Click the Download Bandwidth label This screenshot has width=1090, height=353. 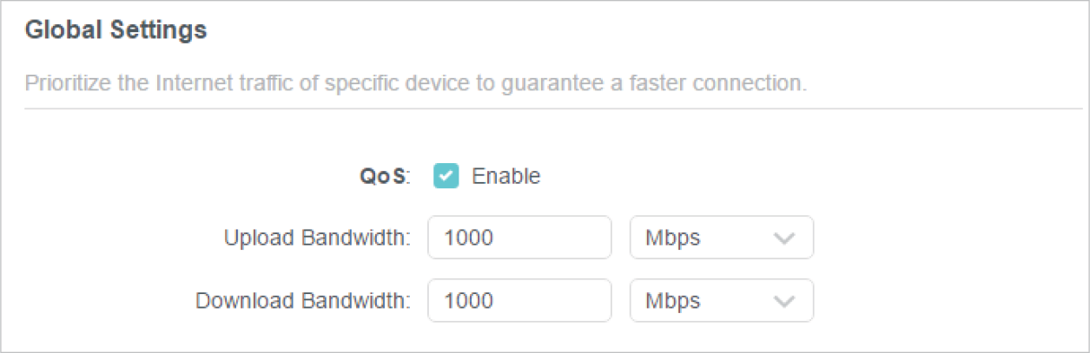pyautogui.click(x=303, y=301)
